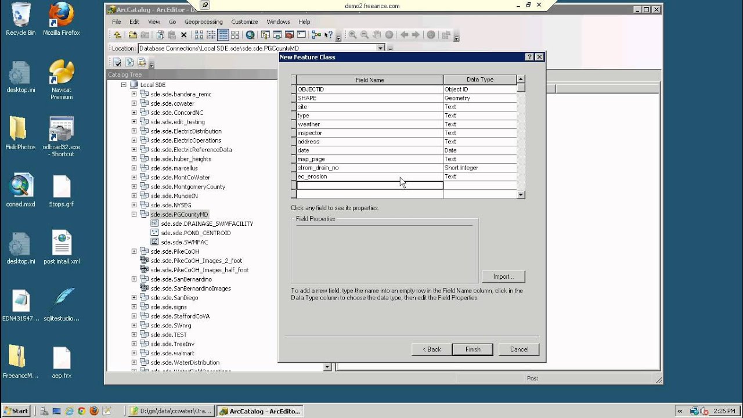Open the Python window icon
The width and height of the screenshot is (743, 418).
[301, 35]
